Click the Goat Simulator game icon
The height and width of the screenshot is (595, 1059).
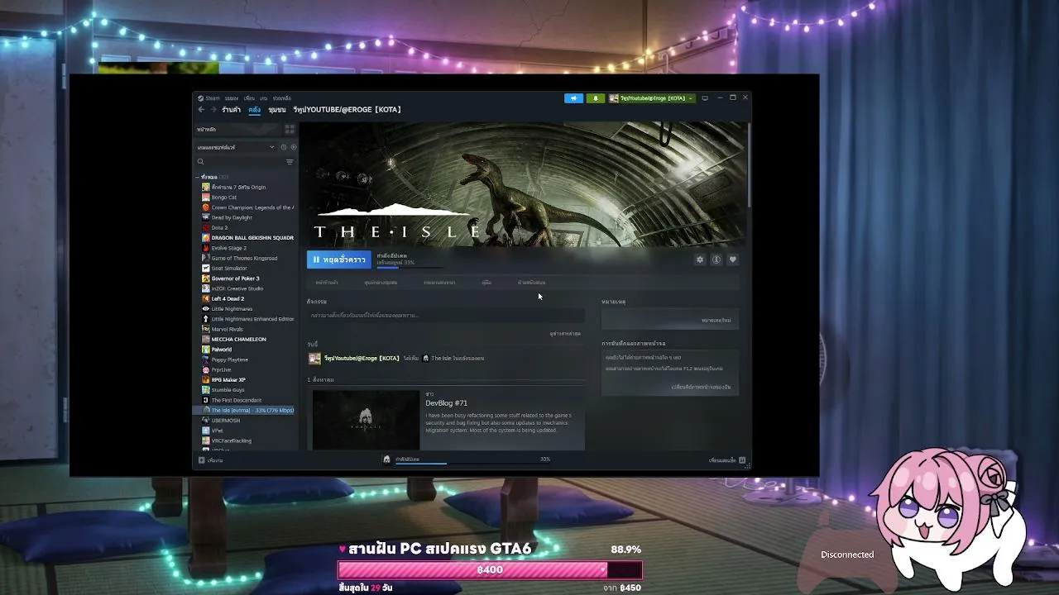[206, 269]
